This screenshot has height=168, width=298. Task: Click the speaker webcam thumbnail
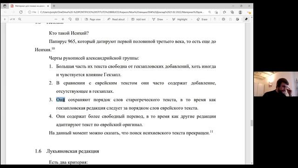click(276, 84)
